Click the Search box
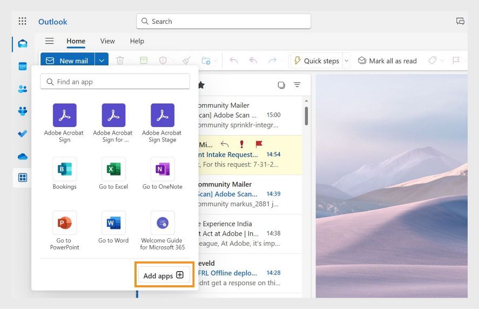 (224, 22)
